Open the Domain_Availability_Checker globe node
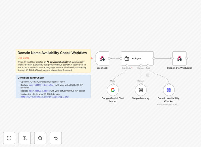 tap(169, 90)
